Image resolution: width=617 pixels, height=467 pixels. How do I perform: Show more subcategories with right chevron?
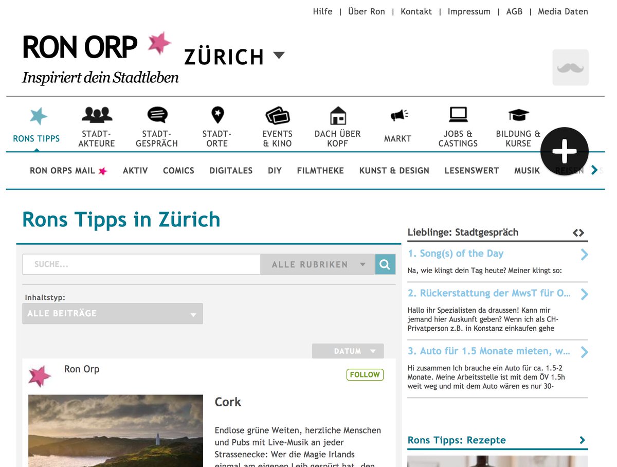(594, 170)
